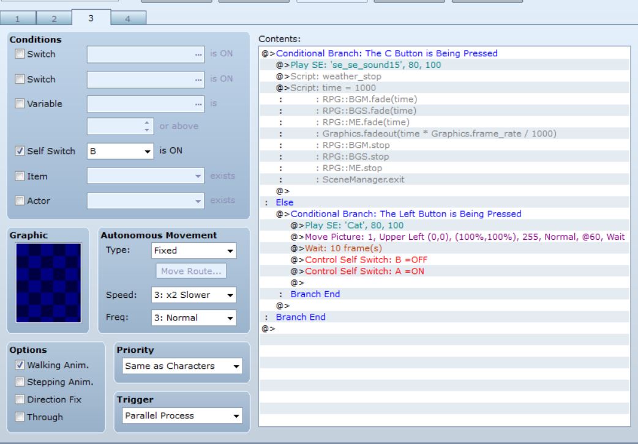Expand the Priority dropdown Same as Characters
Viewport: 638px width, 444px height.
point(182,366)
